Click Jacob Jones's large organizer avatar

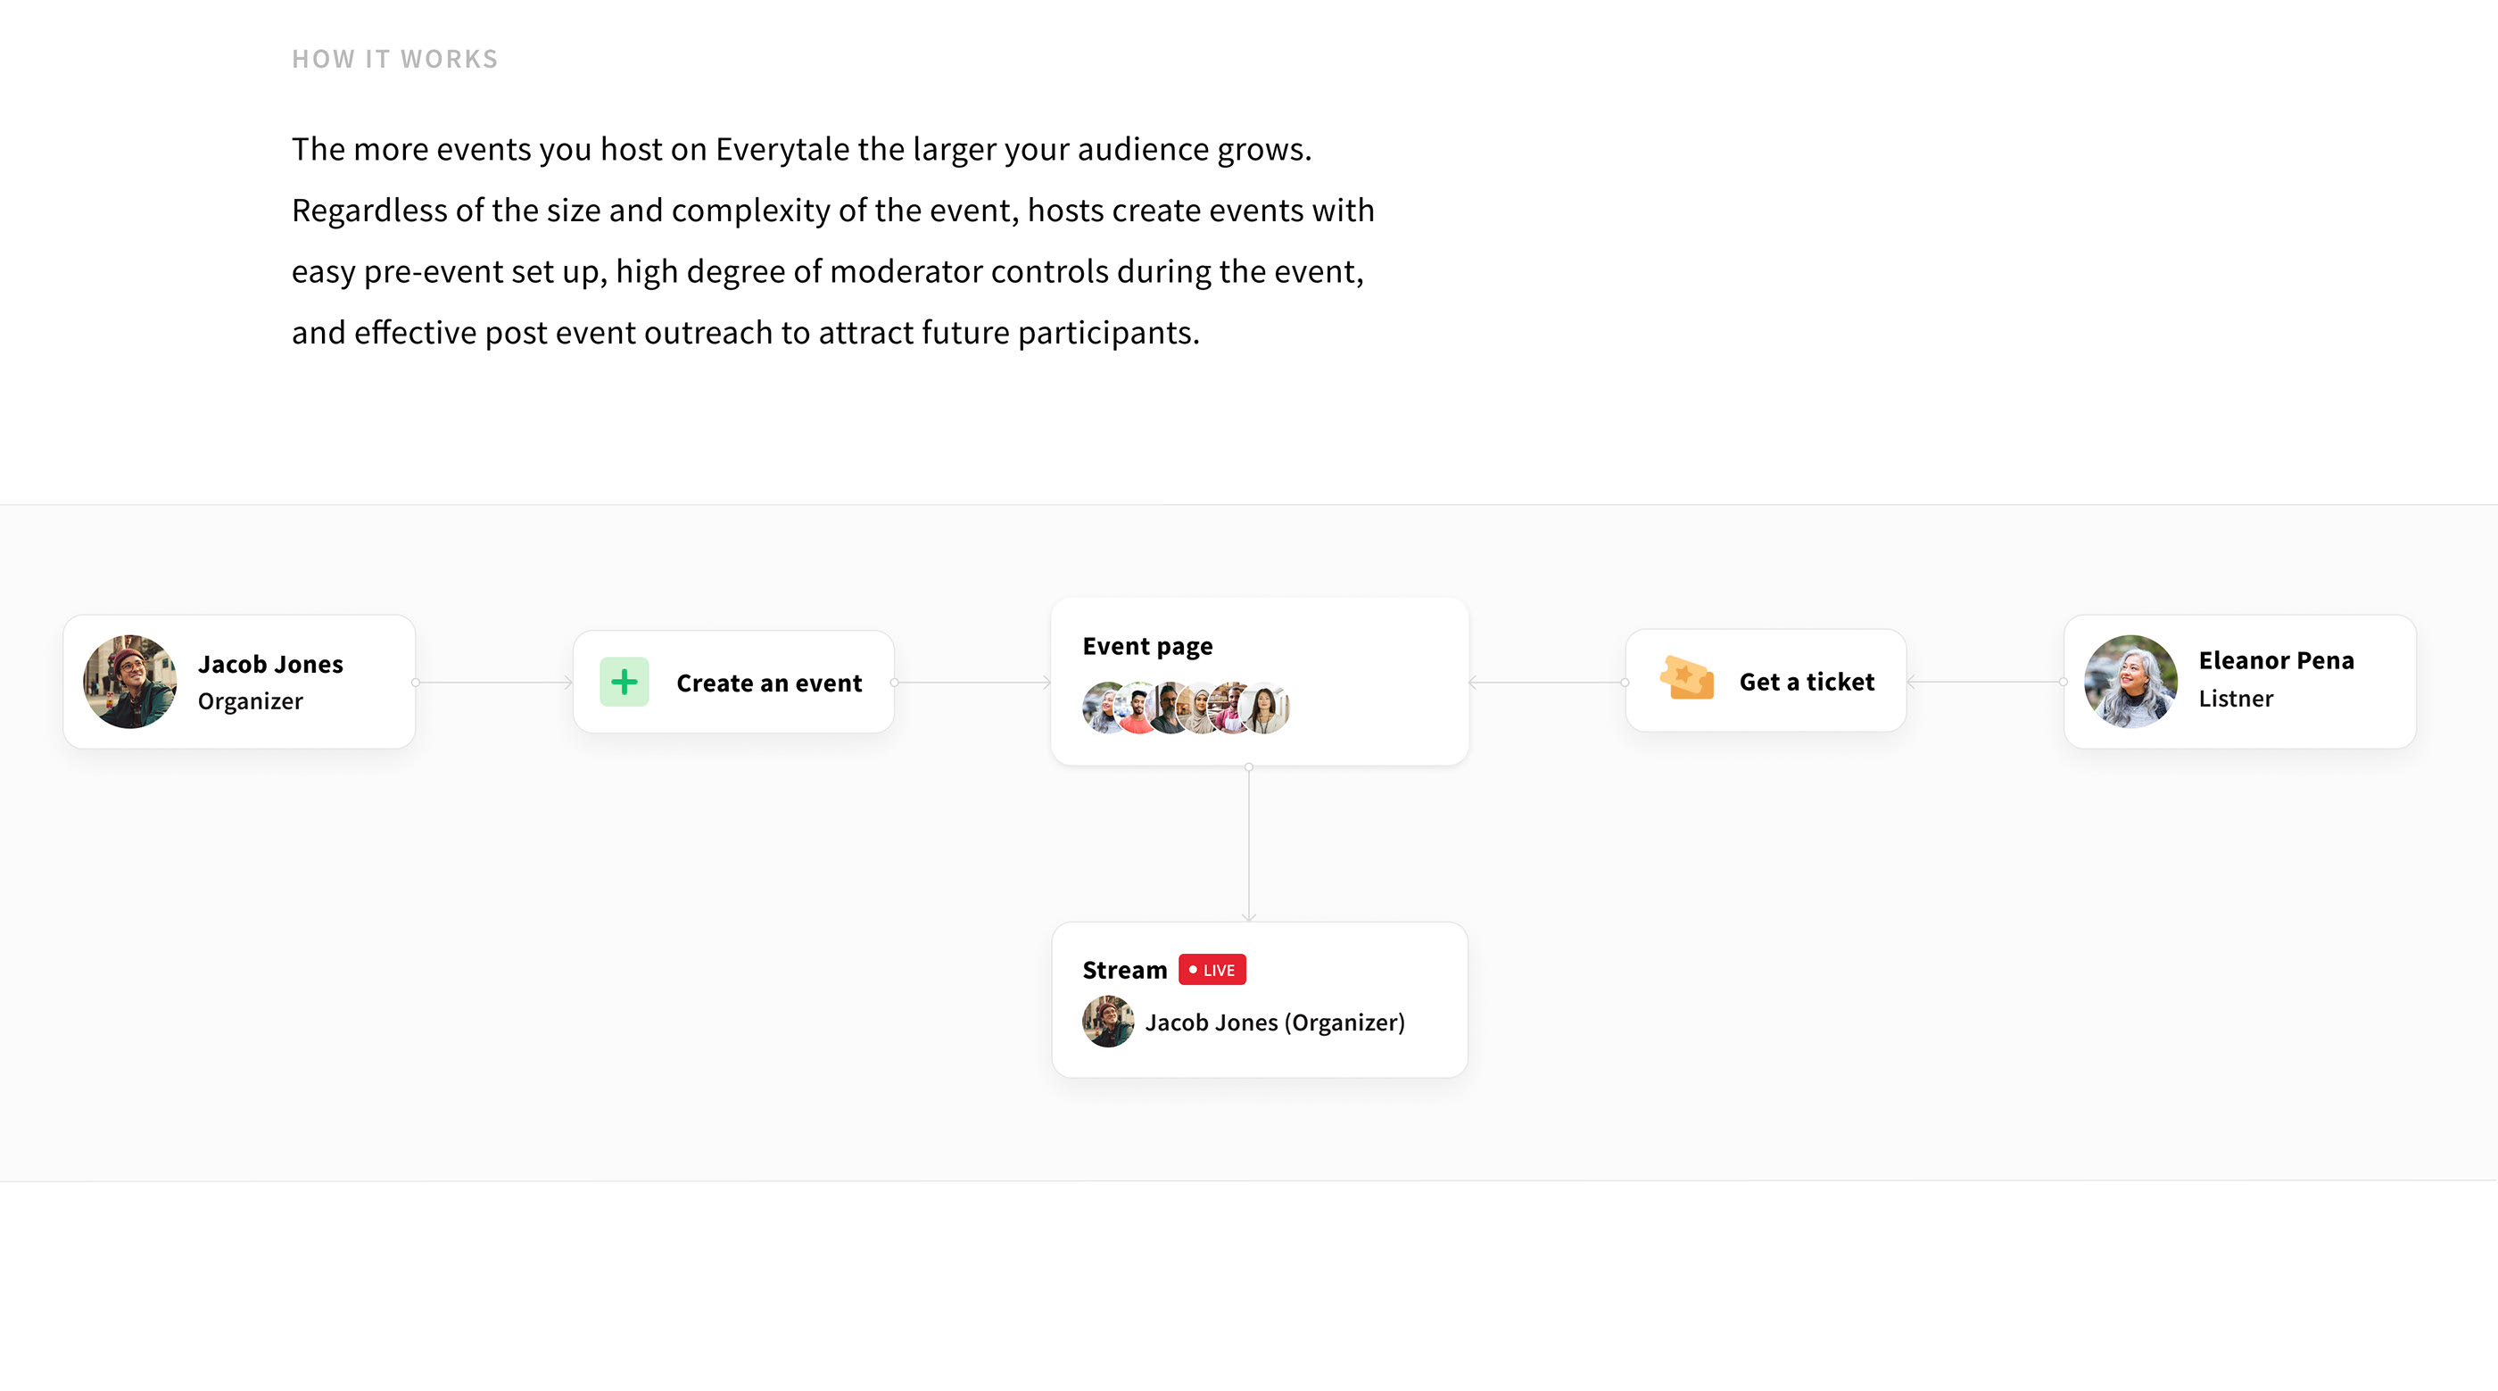click(130, 681)
